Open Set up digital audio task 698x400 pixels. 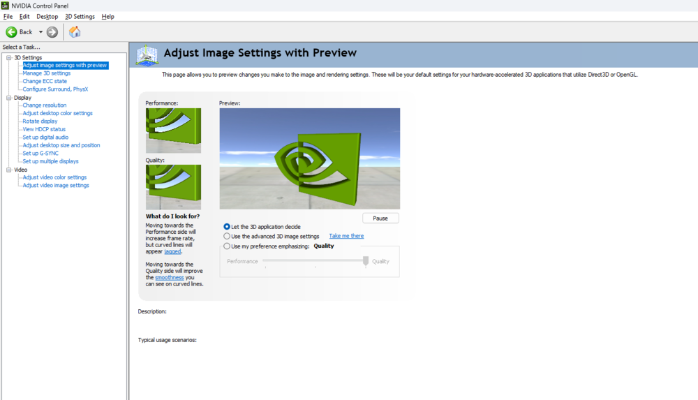pos(46,138)
